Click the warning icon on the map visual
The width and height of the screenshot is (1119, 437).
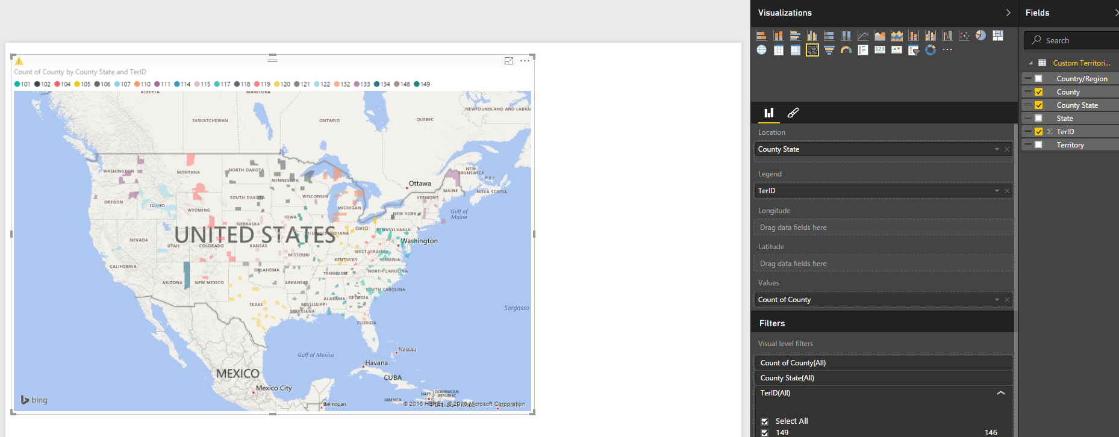pyautogui.click(x=19, y=61)
